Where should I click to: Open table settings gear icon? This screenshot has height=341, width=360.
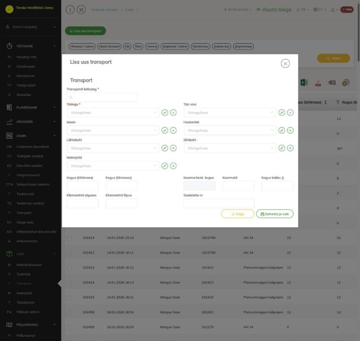[x=346, y=83]
